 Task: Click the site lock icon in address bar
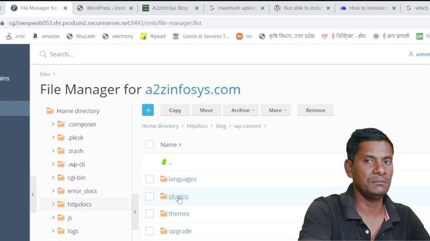point(2,23)
